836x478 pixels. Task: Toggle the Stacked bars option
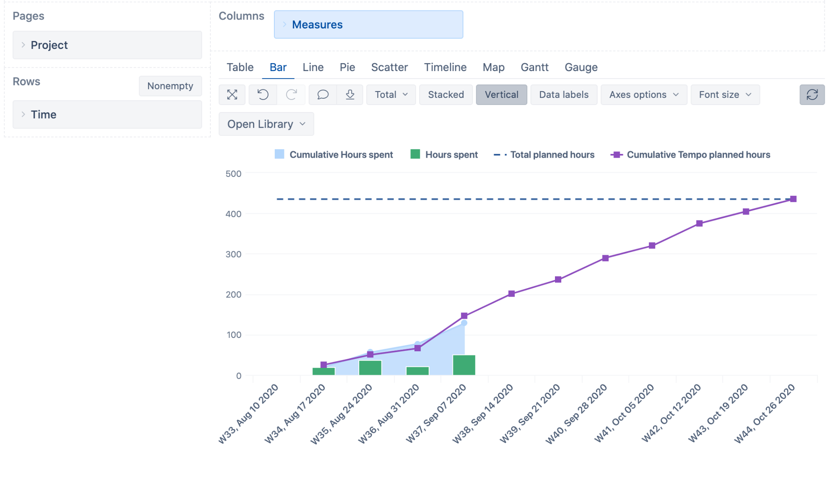[446, 95]
